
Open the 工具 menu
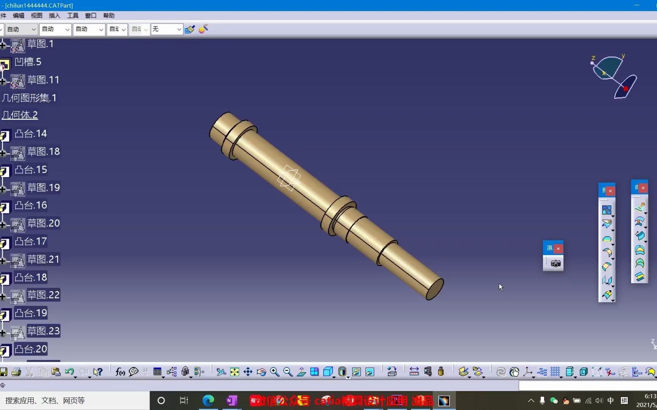pyautogui.click(x=73, y=16)
